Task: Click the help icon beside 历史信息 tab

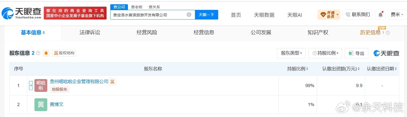Action: (x=388, y=33)
